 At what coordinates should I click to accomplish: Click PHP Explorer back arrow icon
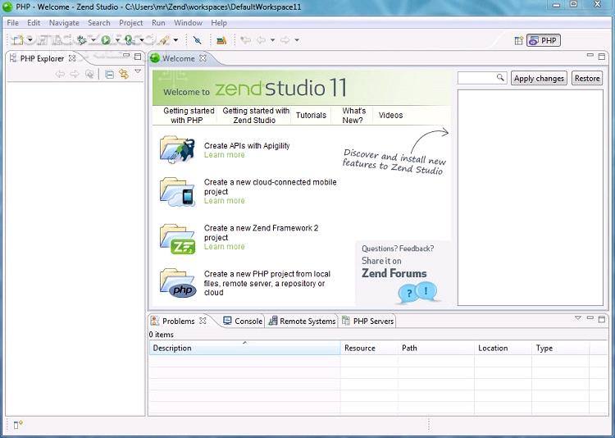point(60,74)
